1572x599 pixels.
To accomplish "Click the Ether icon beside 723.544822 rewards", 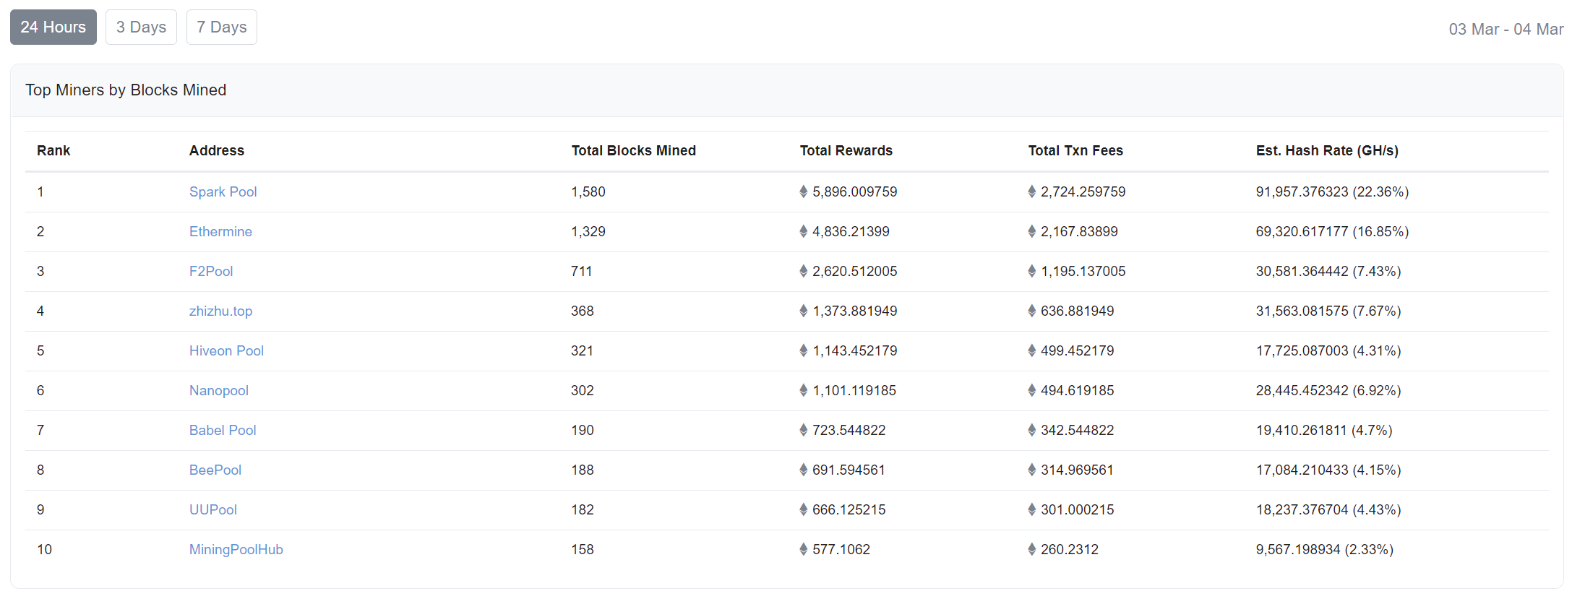I will click(x=804, y=430).
